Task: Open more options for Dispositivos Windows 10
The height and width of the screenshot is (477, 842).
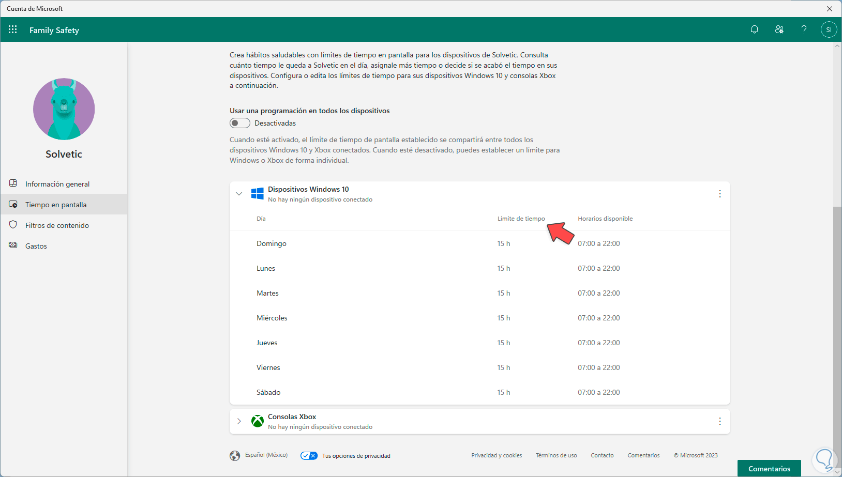Action: (x=720, y=194)
